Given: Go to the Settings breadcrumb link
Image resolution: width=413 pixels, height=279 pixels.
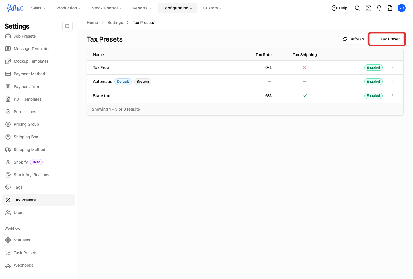Looking at the screenshot, I should (115, 23).
